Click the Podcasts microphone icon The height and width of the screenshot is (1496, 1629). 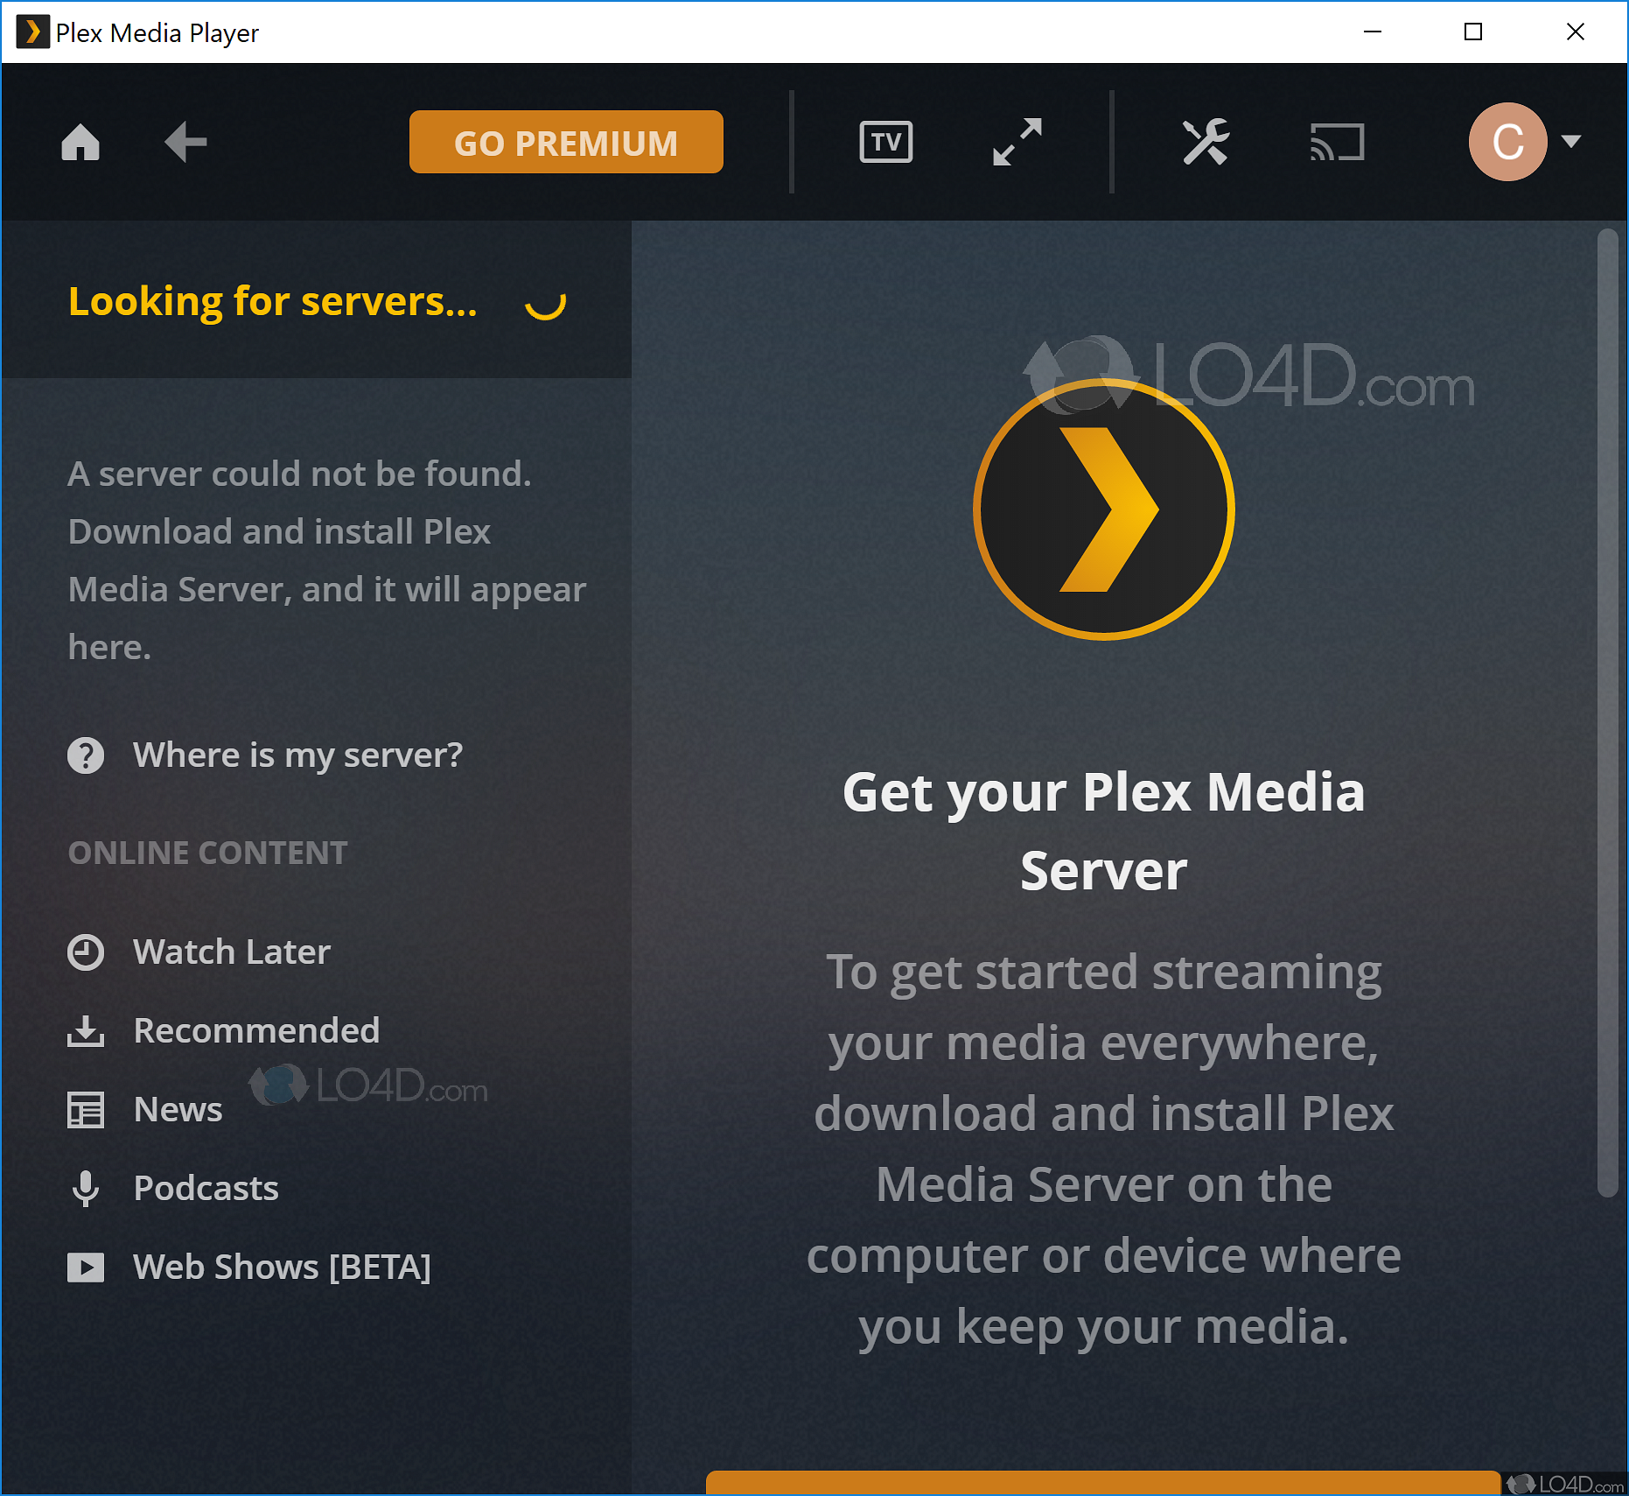(86, 1189)
